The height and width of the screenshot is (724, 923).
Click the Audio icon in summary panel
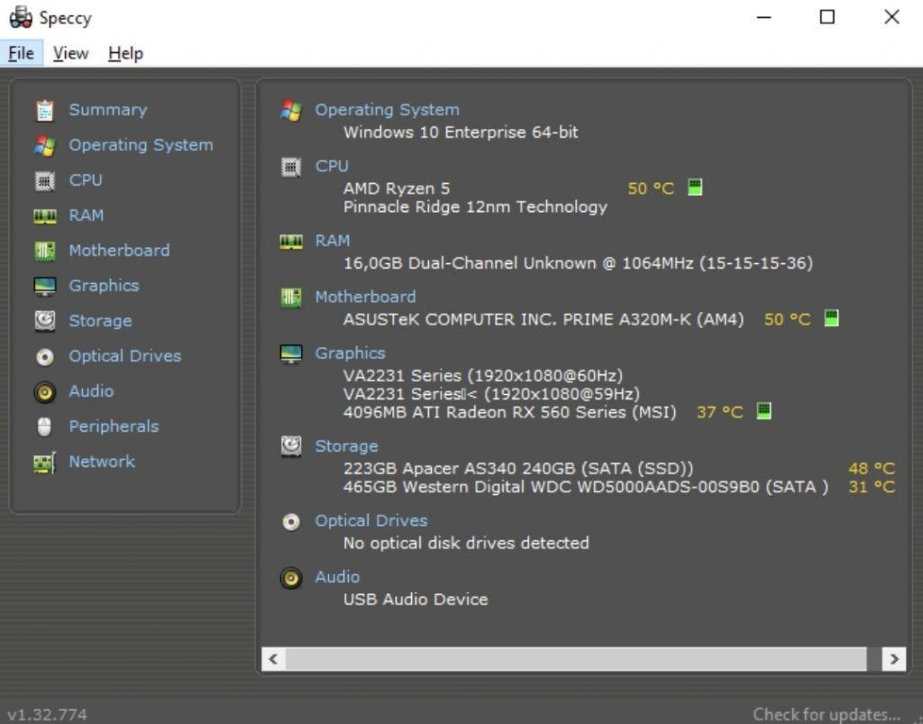click(x=291, y=578)
